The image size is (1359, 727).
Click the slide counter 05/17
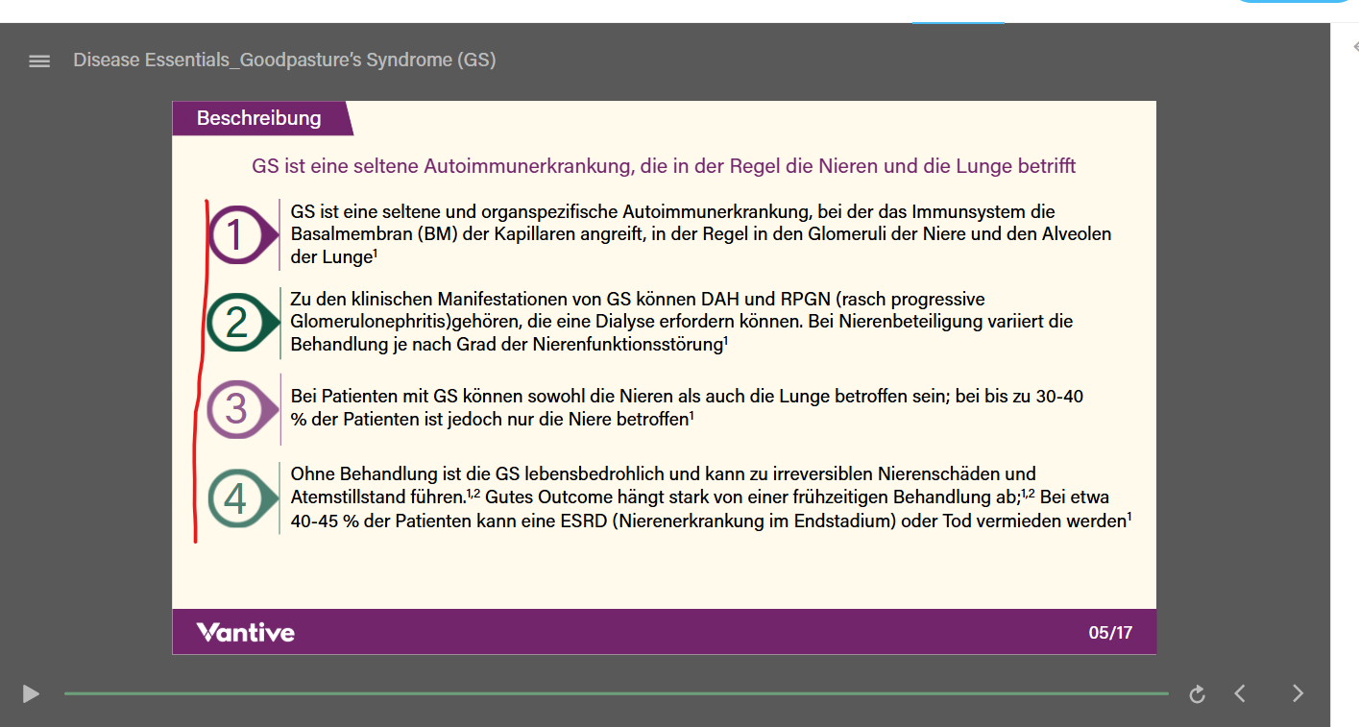point(1110,633)
